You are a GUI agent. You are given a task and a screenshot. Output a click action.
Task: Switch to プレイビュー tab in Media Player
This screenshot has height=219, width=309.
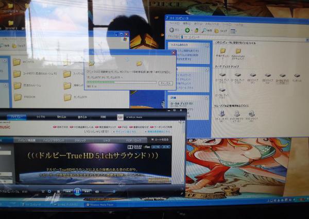tap(16, 117)
